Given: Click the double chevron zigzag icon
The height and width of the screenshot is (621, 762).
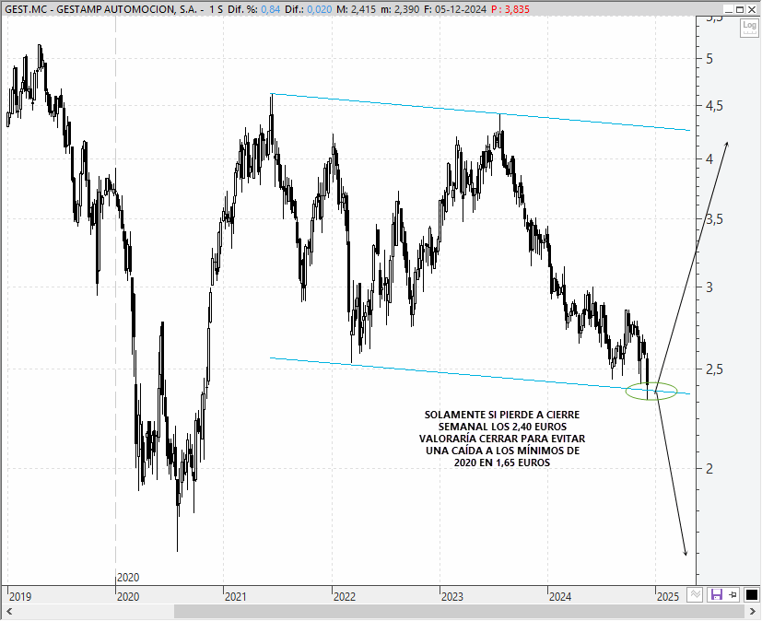Looking at the screenshot, I should point(695,595).
